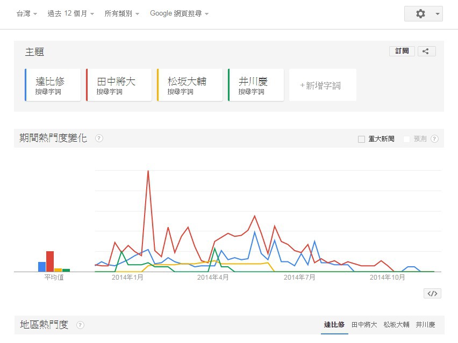This screenshot has width=458, height=343.
Task: Open the embed code icon below chart
Action: coord(432,294)
